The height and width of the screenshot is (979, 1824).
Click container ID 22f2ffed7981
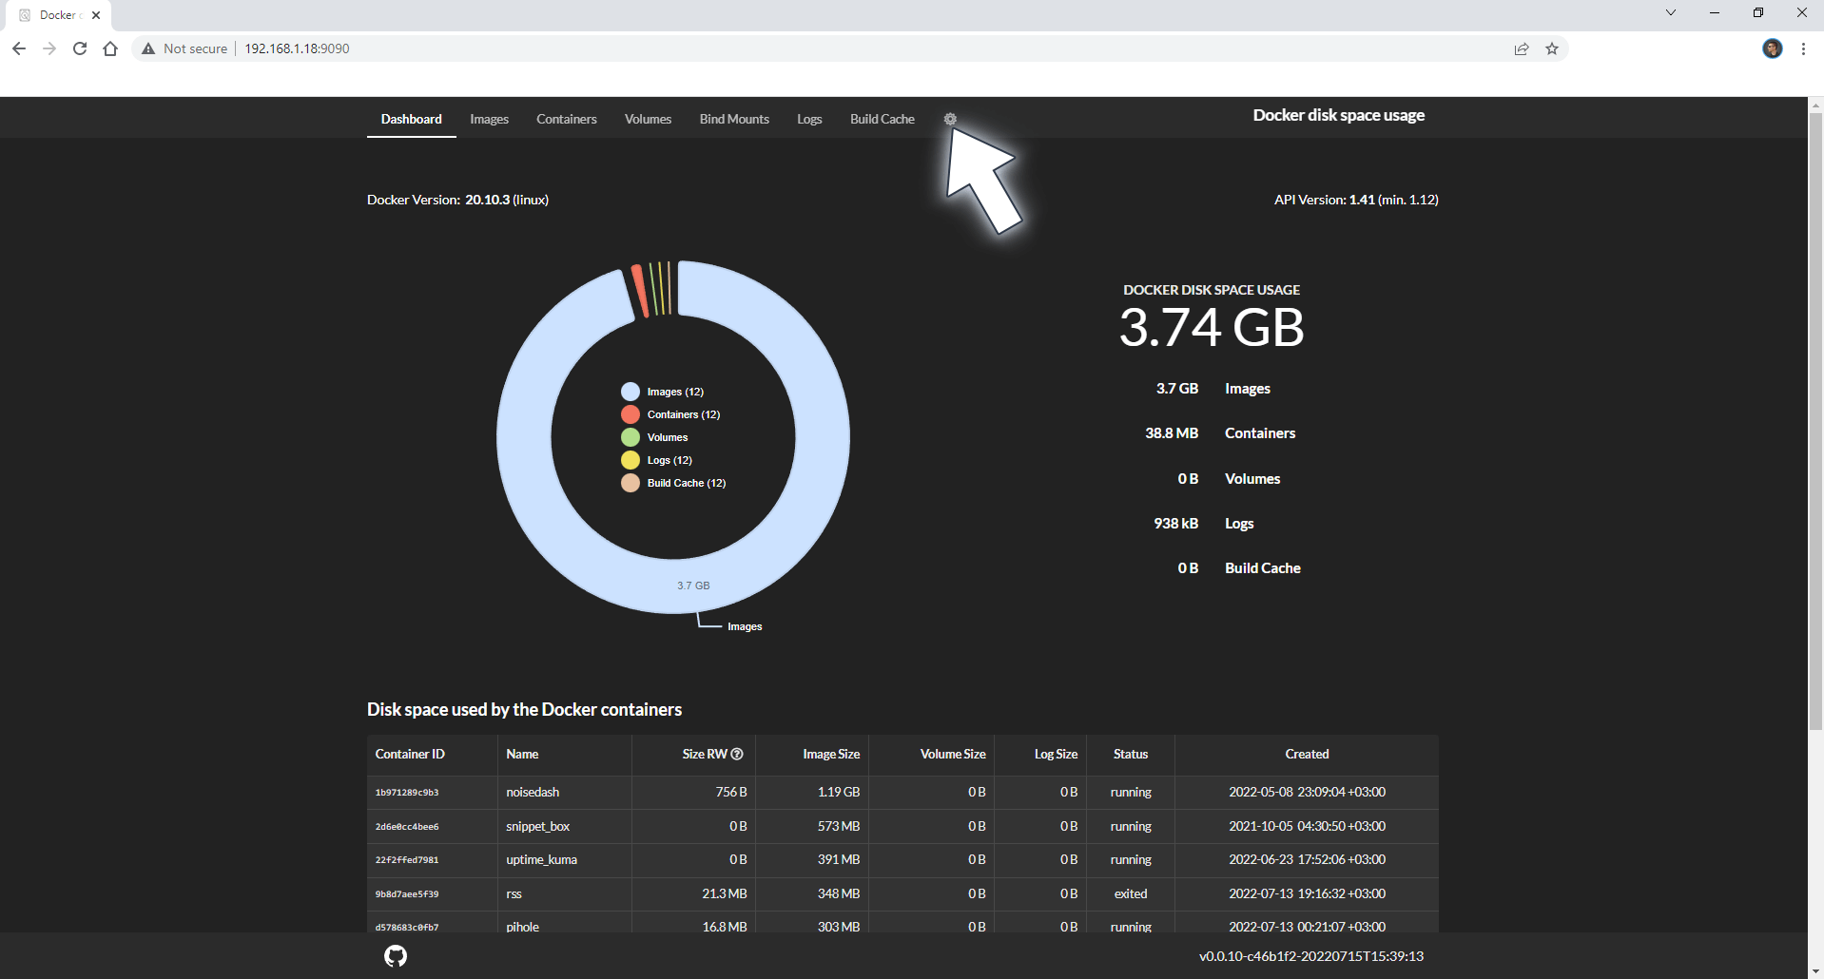point(407,859)
